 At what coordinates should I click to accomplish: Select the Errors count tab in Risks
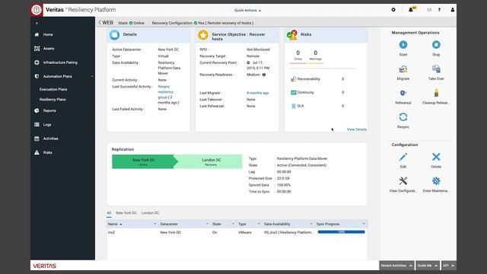[x=298, y=56]
